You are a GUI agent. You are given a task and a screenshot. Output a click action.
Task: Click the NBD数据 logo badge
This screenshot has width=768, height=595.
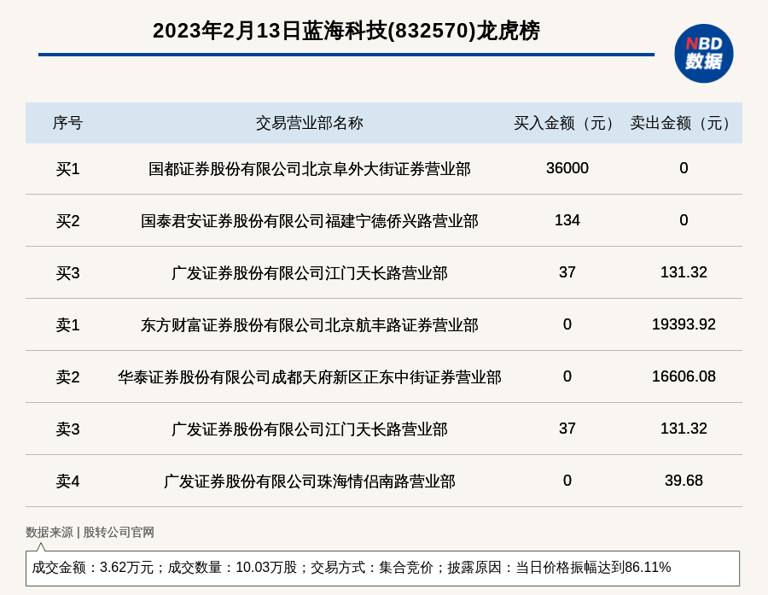pos(703,54)
